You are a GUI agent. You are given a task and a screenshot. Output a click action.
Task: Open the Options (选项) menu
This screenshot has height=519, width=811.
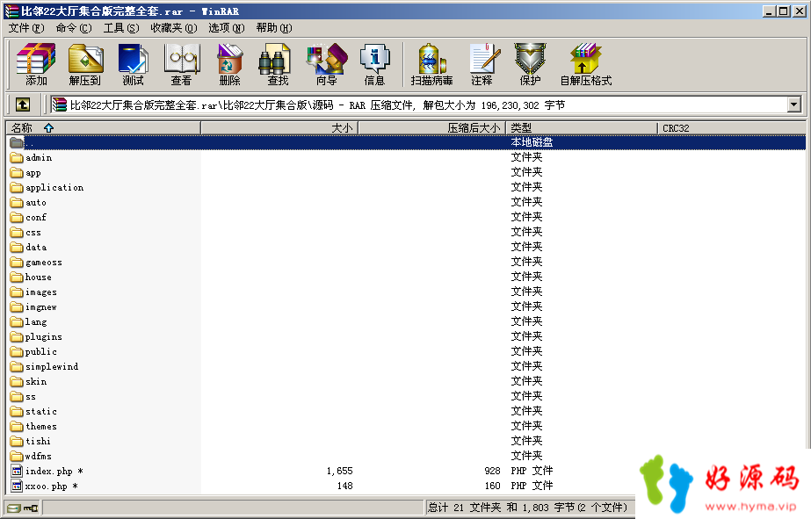pyautogui.click(x=226, y=28)
